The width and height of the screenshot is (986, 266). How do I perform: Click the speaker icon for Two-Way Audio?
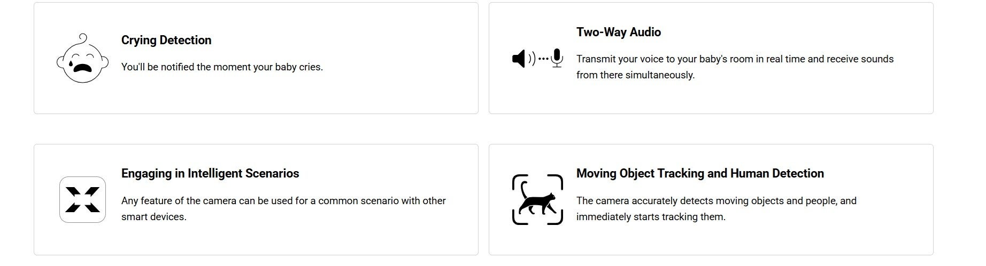click(519, 58)
